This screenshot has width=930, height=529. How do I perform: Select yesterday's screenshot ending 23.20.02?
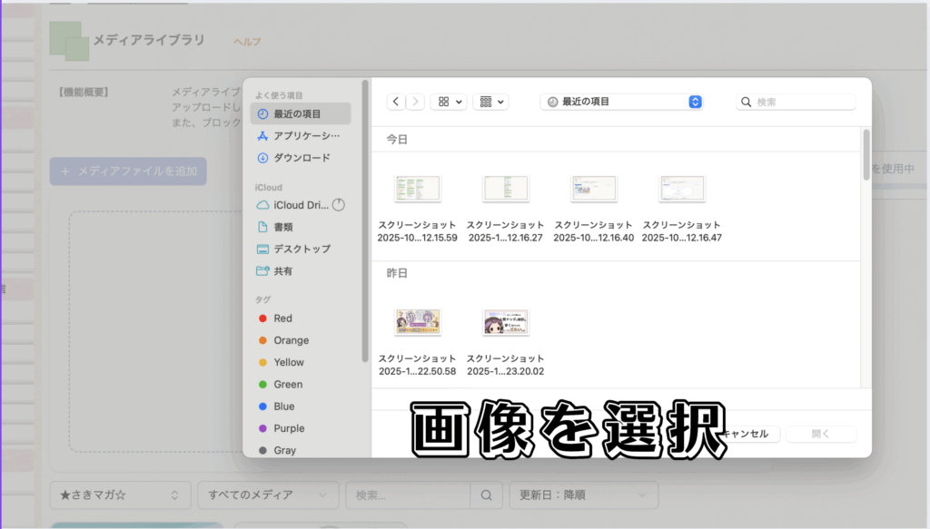(505, 322)
